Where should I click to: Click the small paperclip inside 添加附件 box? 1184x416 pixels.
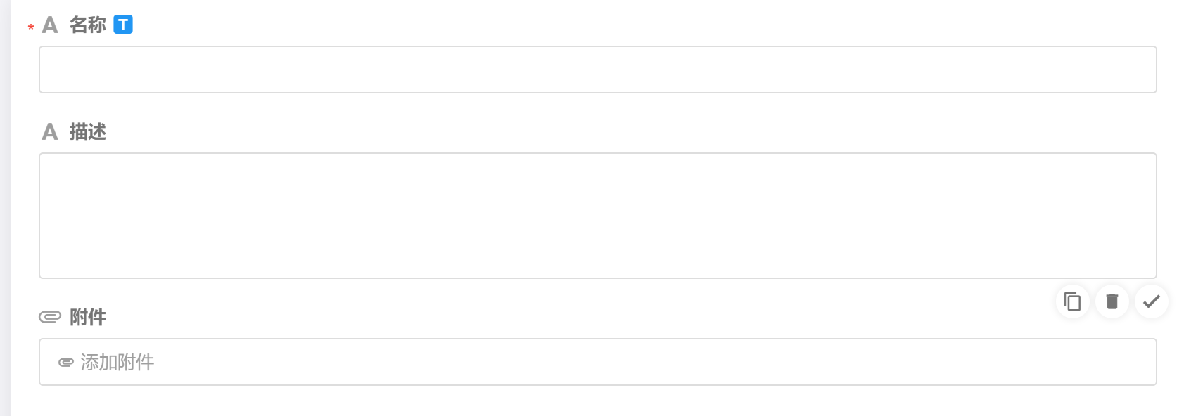[x=66, y=363]
